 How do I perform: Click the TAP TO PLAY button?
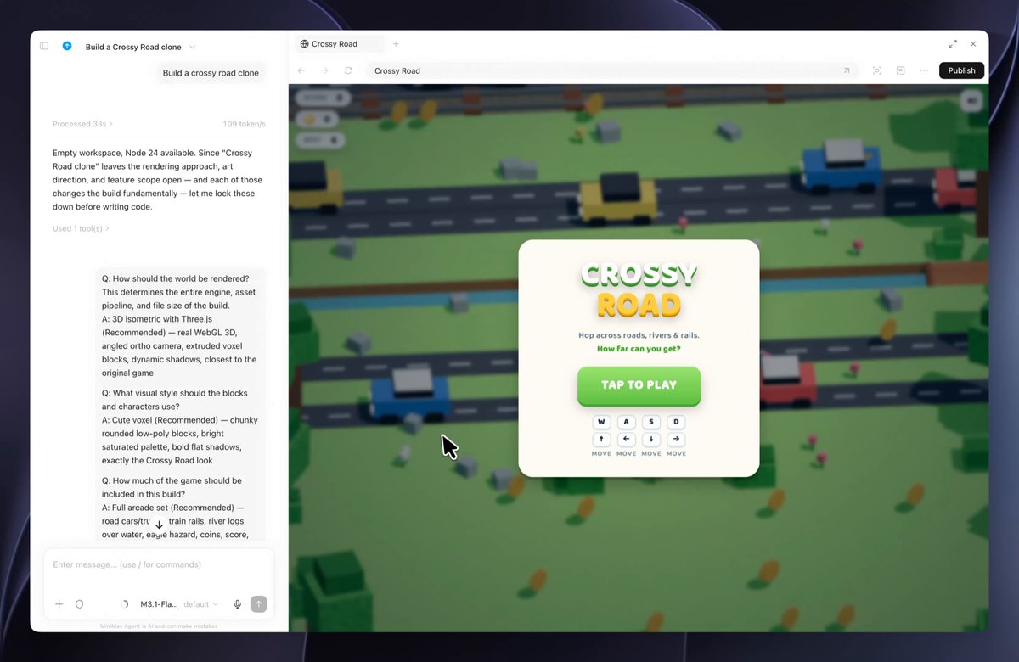pos(639,385)
